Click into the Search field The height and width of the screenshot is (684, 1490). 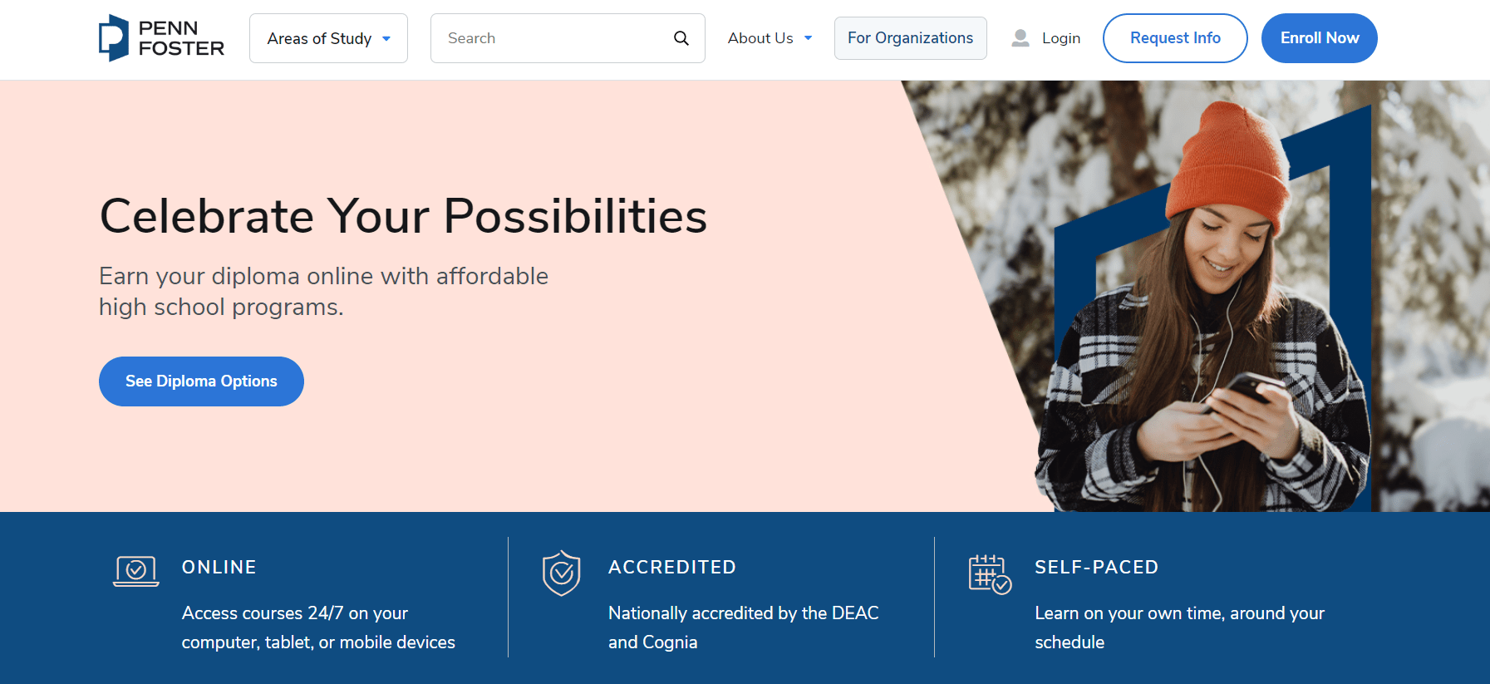click(568, 38)
